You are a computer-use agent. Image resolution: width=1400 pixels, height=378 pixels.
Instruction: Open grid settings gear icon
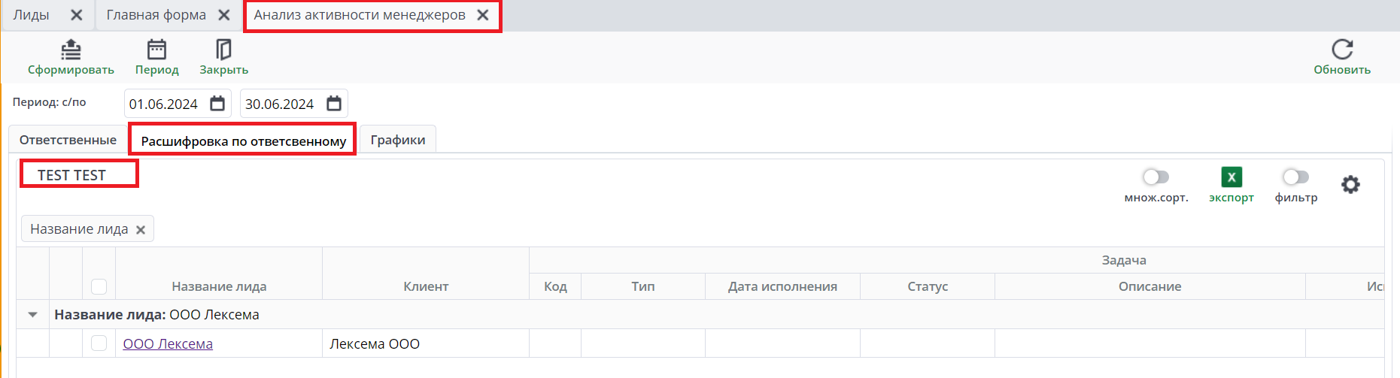click(x=1350, y=184)
